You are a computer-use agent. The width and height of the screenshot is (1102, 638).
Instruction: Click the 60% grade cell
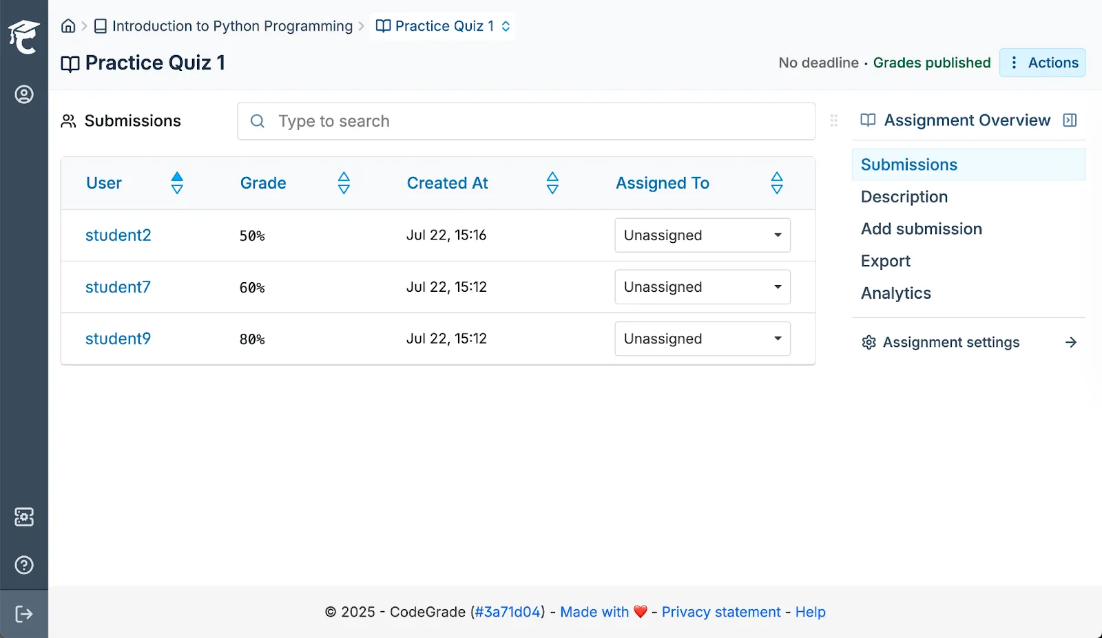252,287
